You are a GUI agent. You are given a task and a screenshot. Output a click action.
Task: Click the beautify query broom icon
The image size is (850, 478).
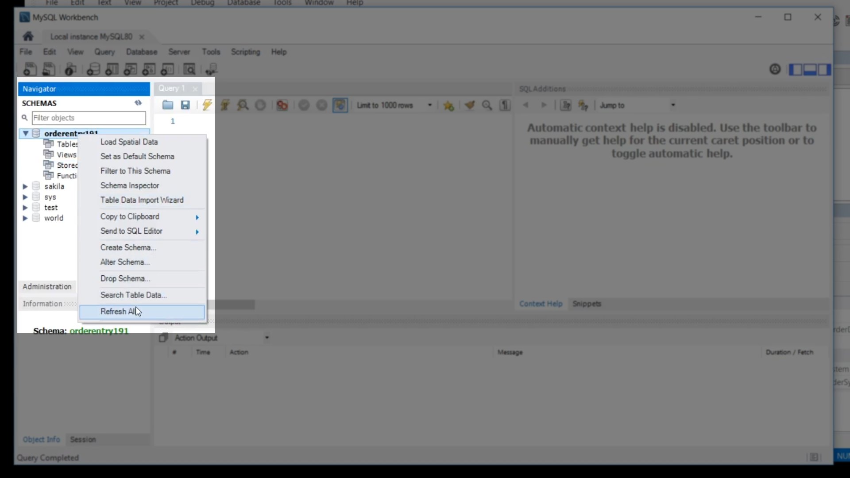coord(470,105)
